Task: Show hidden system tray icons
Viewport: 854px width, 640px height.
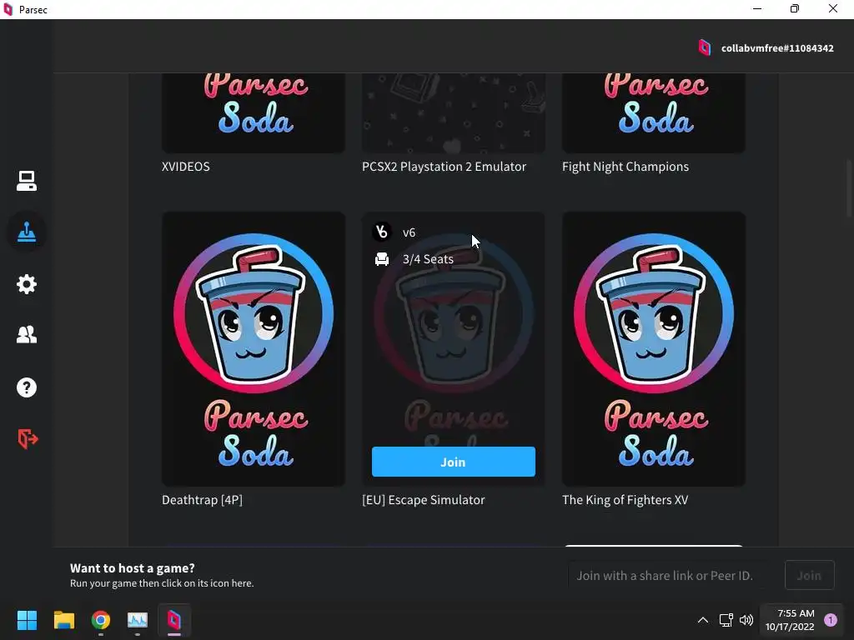Action: coord(703,620)
